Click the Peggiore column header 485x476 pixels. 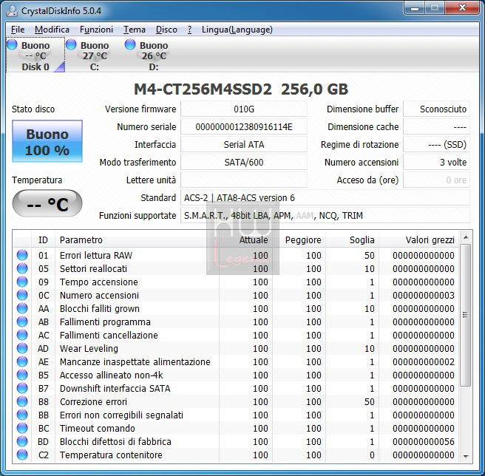pos(299,239)
